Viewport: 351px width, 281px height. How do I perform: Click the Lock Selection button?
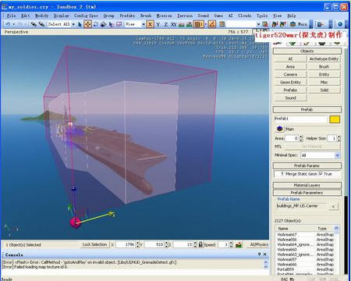[x=94, y=244]
